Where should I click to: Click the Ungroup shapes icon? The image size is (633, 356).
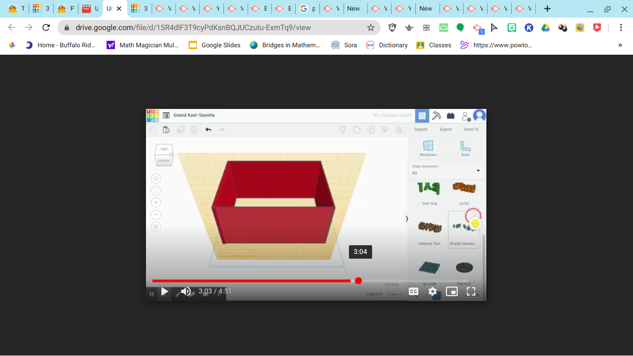371,130
